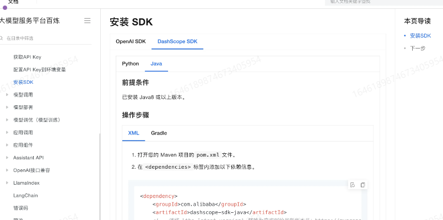The image size is (443, 220).
Task: Click the 已安装 Java8 或以上版本 sentence
Action: pyautogui.click(x=154, y=97)
